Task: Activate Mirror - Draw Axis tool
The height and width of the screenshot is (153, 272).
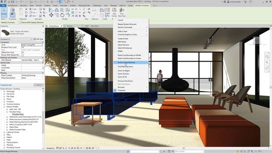Action: coord(68,10)
